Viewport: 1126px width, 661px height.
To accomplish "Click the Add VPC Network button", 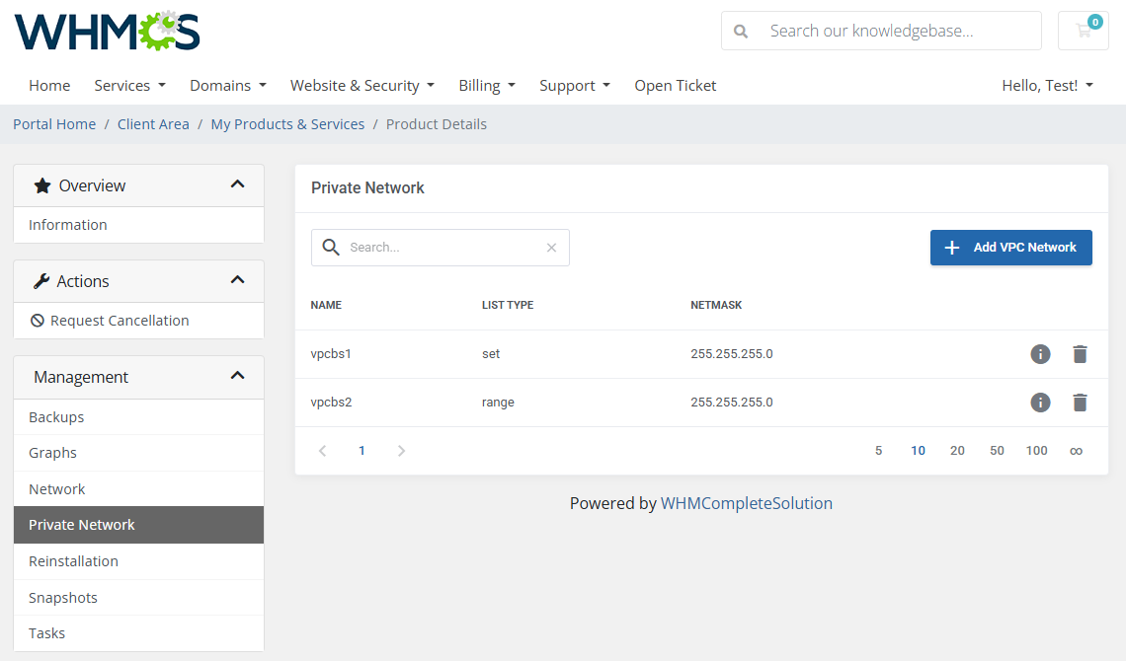I will tap(1010, 248).
